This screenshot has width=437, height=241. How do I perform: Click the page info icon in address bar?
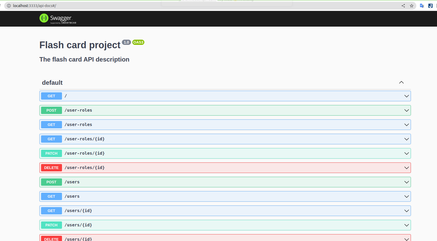click(9, 5)
